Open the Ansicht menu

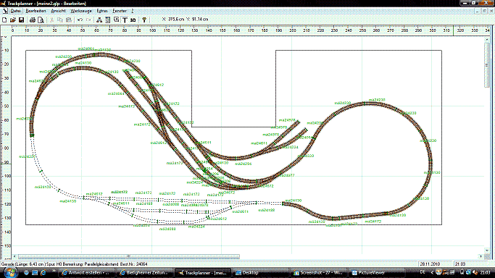(x=58, y=11)
